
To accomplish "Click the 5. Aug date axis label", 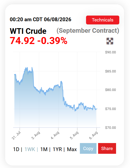I will (74, 135).
